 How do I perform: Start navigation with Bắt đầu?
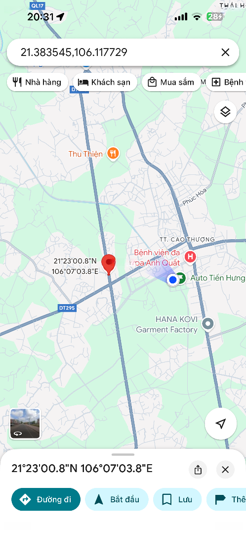pyautogui.click(x=117, y=499)
